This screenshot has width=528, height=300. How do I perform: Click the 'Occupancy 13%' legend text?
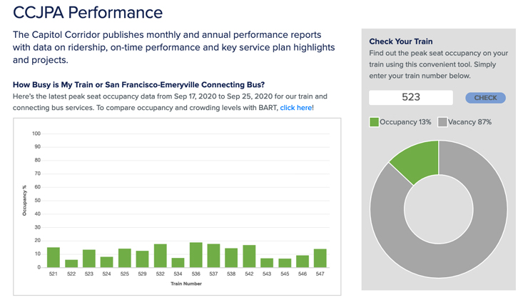click(x=405, y=122)
